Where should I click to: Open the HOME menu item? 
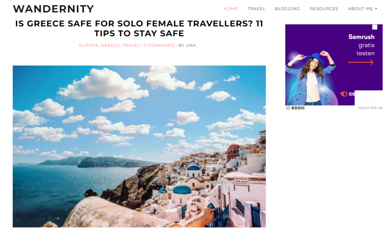point(230,9)
